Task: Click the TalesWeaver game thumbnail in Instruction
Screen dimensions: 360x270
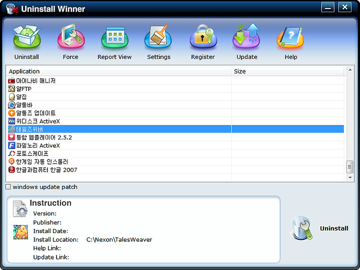Action: coord(20,232)
